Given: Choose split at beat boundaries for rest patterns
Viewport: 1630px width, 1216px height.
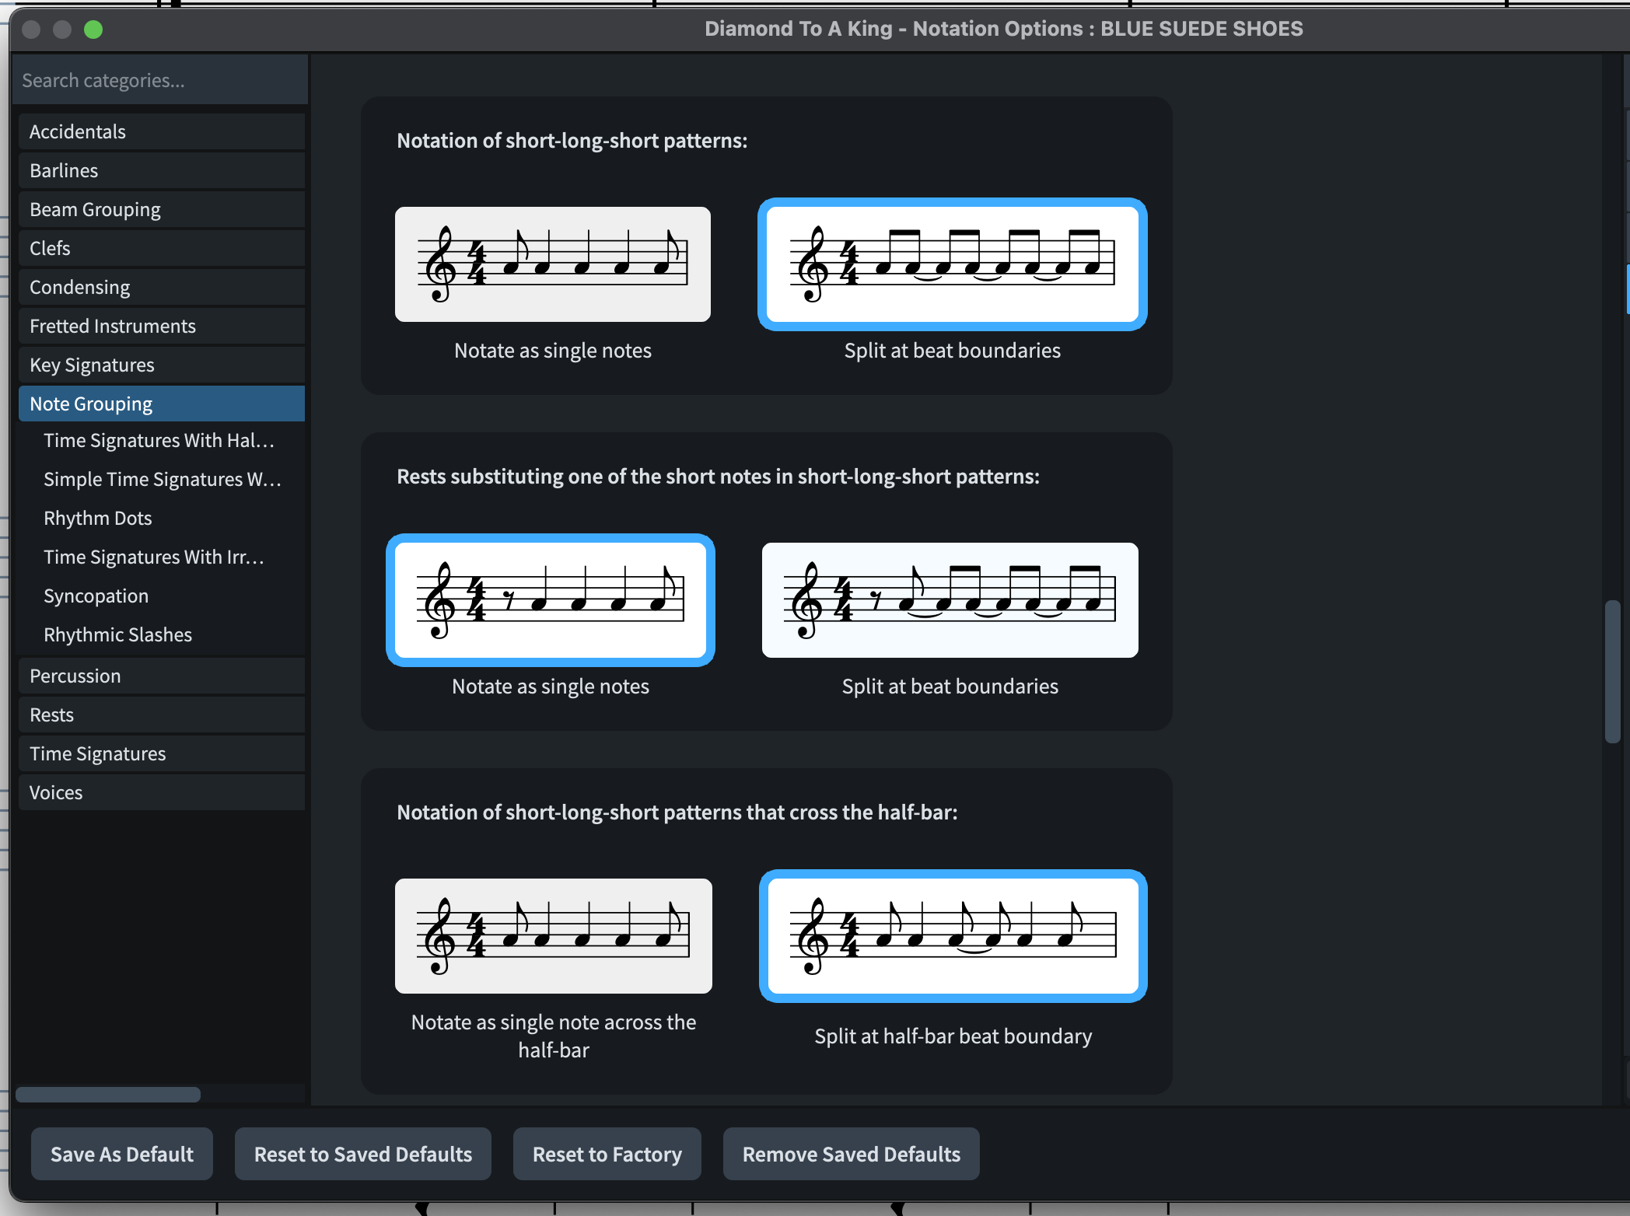Looking at the screenshot, I should coord(950,600).
